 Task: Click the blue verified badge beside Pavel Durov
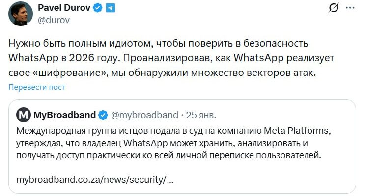pyautogui.click(x=98, y=8)
